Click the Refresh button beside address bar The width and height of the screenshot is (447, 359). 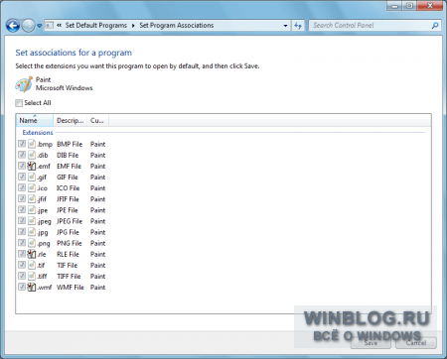click(298, 26)
